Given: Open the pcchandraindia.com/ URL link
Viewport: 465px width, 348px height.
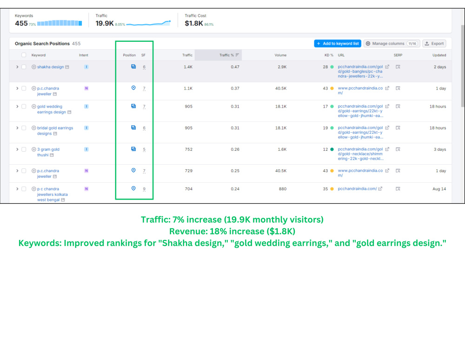Looking at the screenshot, I should click(x=357, y=189).
